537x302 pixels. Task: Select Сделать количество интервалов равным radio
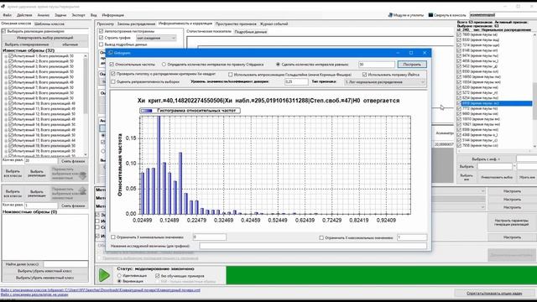pos(278,64)
